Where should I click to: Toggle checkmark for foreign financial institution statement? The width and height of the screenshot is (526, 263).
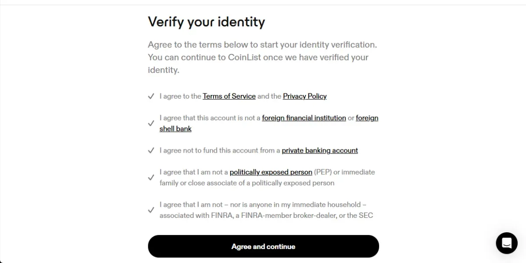pos(151,123)
